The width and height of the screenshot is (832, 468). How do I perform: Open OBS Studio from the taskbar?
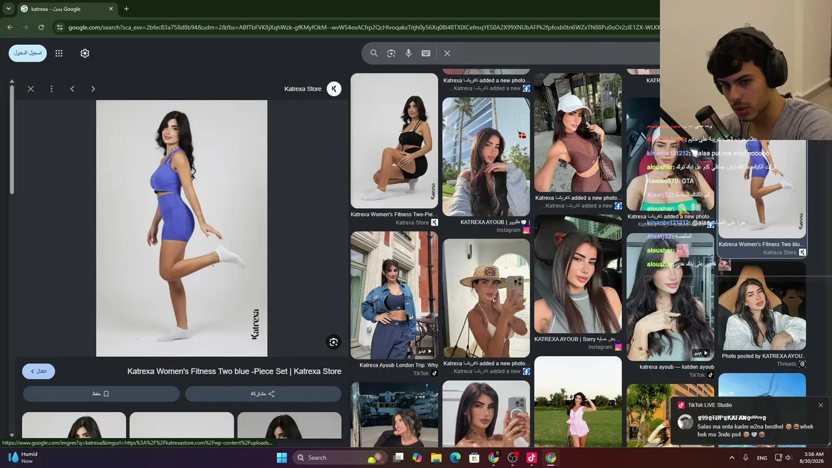(x=513, y=458)
